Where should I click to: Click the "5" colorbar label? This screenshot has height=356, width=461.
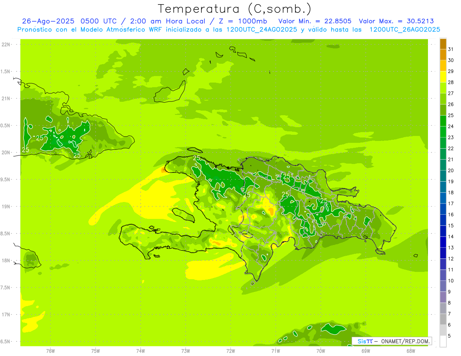coord(449,336)
